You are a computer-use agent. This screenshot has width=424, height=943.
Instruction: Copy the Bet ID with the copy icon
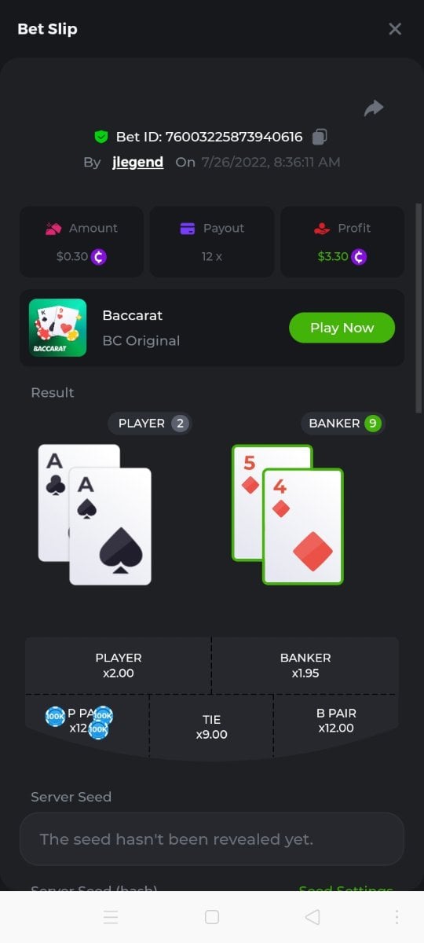click(x=319, y=137)
